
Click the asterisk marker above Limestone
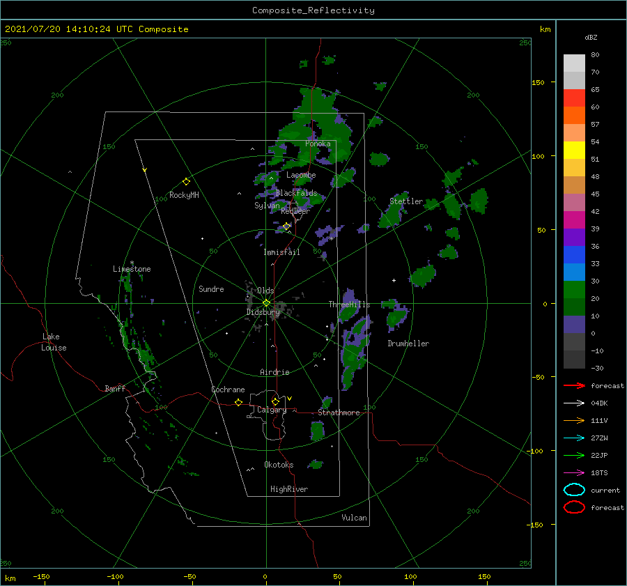coord(132,263)
